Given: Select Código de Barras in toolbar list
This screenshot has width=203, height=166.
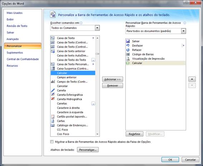Looking at the screenshot, I should 156,54.
